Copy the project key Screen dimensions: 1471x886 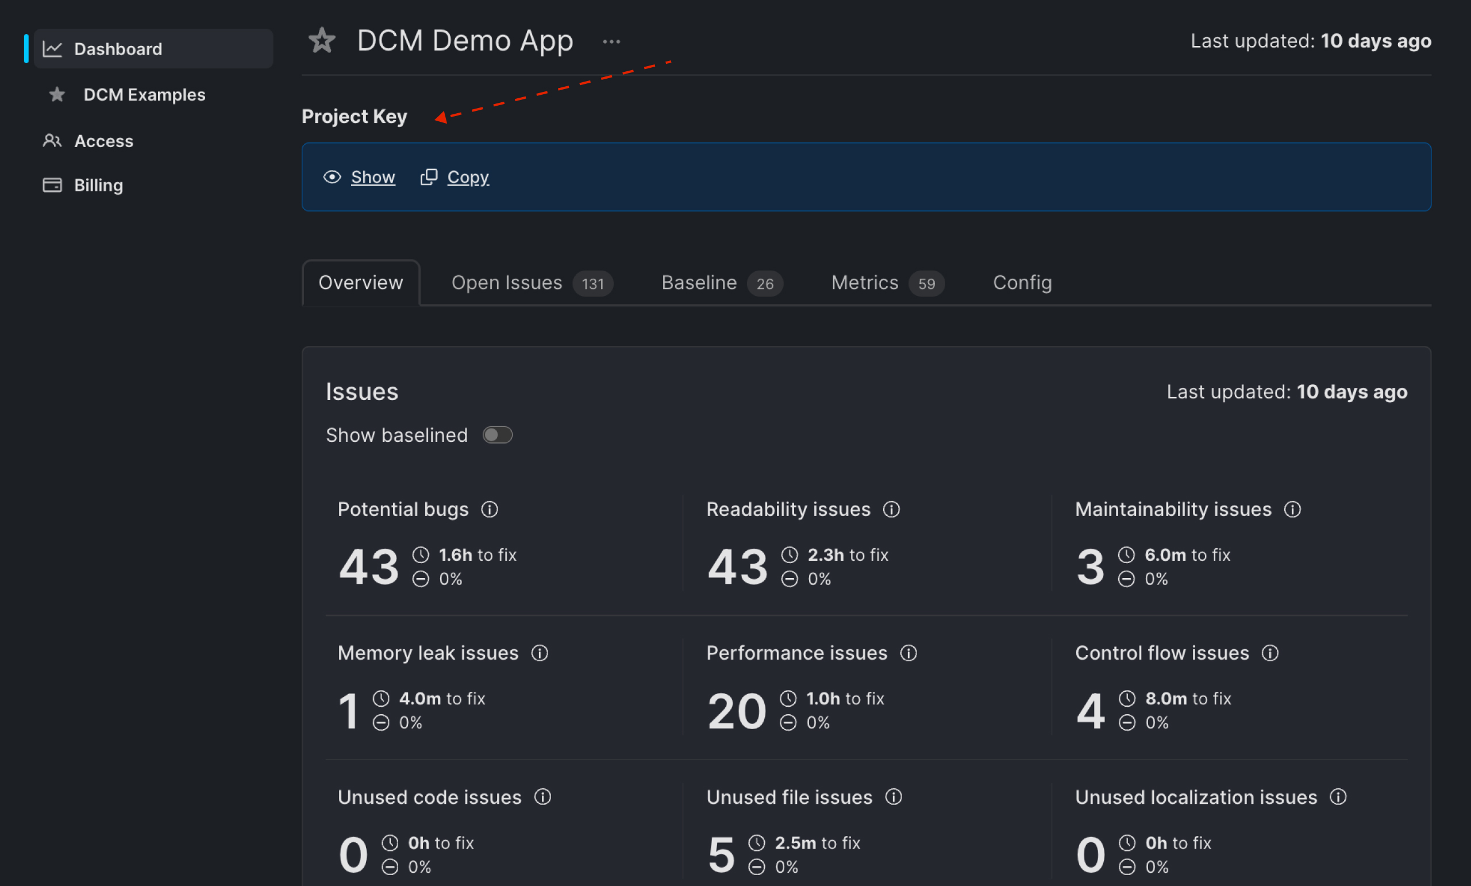(x=455, y=178)
